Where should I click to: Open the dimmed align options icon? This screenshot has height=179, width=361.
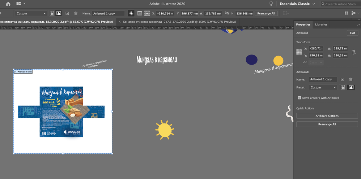coord(285,13)
